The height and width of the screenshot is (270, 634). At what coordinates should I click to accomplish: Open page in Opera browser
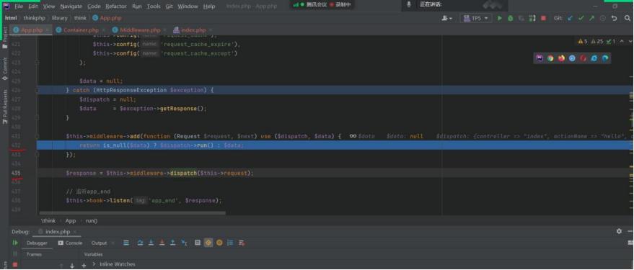pyautogui.click(x=583, y=58)
